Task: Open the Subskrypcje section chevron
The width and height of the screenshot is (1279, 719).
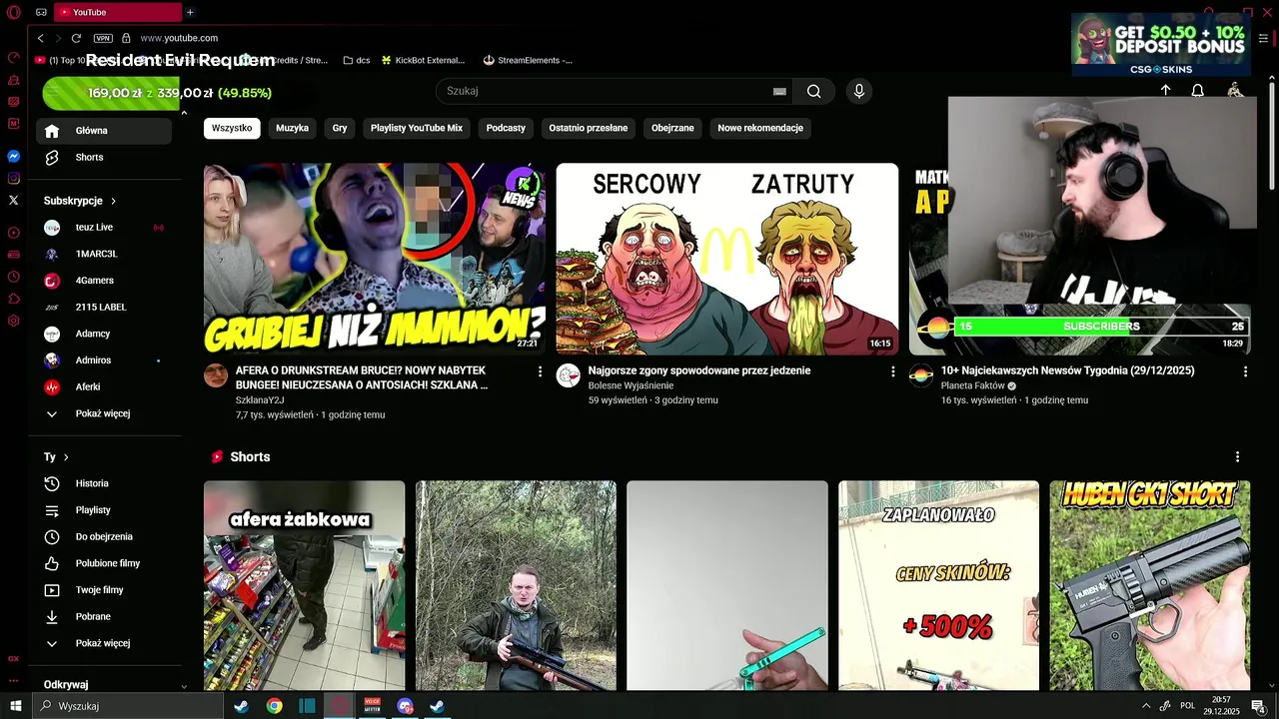Action: 114,201
